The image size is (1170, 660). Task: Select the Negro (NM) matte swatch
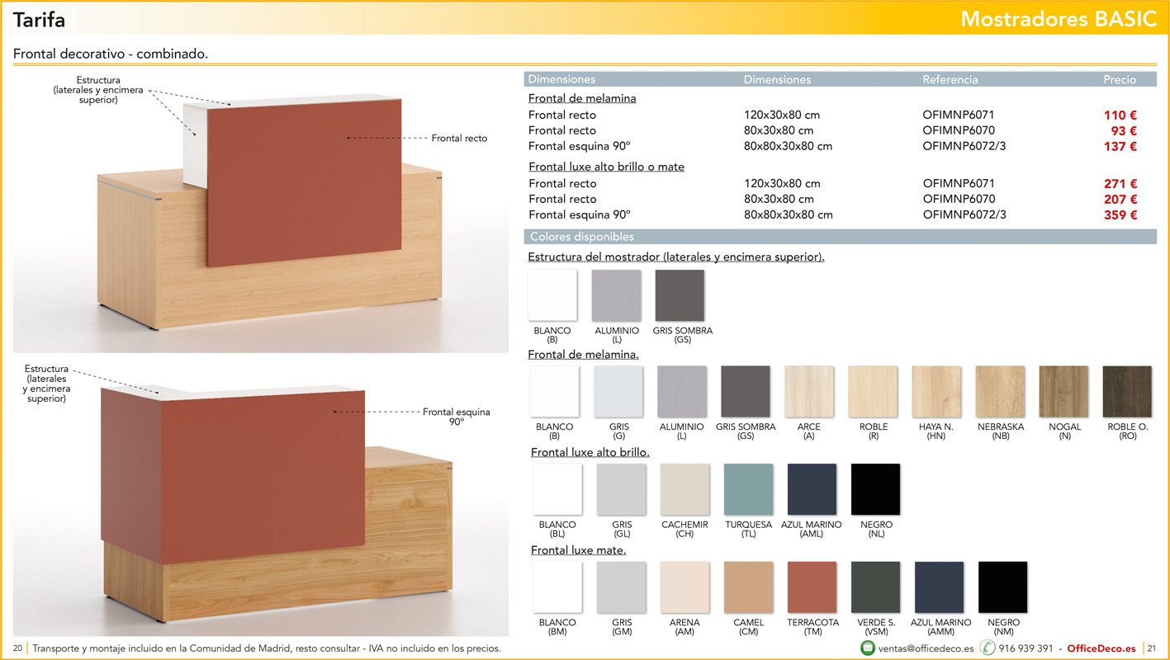pos(1002,587)
